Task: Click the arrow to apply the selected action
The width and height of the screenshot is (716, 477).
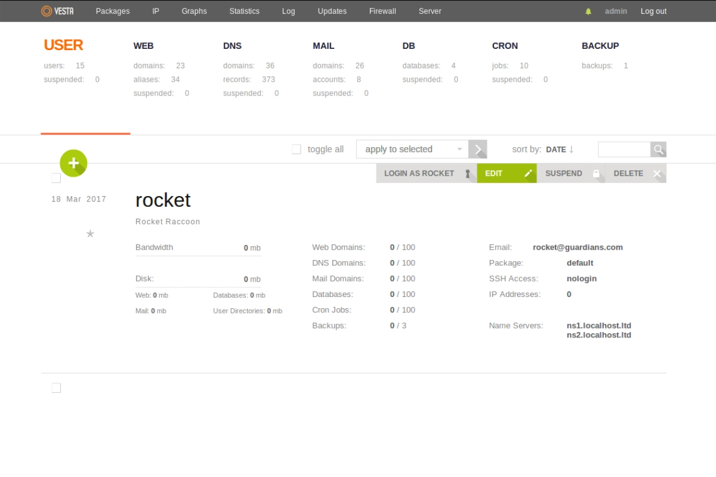Action: pos(477,149)
